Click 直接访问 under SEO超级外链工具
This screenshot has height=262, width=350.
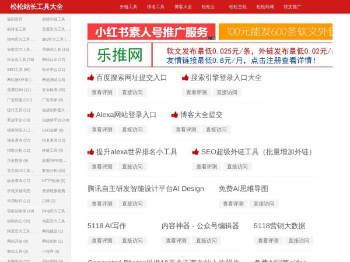pos(237,167)
